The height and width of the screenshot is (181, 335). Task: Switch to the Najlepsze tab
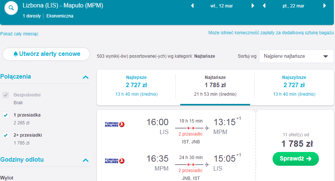pos(136,86)
